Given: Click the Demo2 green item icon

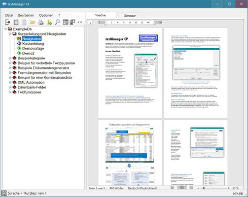Looking at the screenshot, I should pyautogui.click(x=19, y=53).
